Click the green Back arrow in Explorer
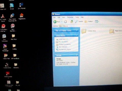 (55, 22)
